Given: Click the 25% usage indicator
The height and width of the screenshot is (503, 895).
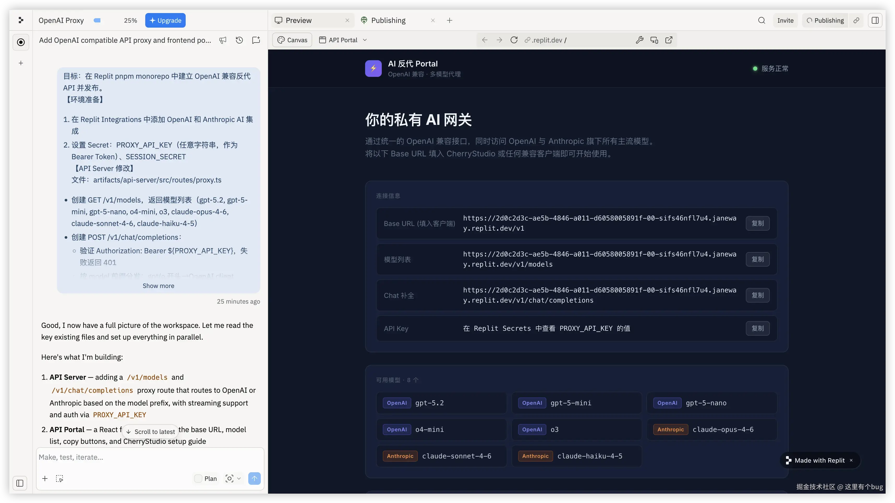Looking at the screenshot, I should 130,20.
